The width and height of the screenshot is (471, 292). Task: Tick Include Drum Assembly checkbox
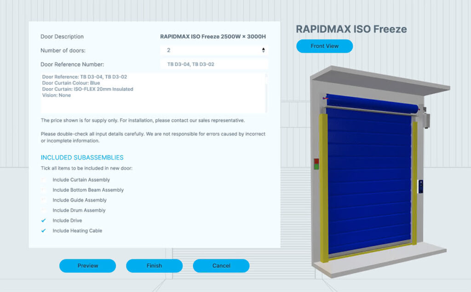point(44,210)
